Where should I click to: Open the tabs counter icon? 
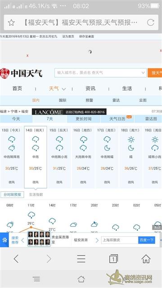[x=113, y=259]
